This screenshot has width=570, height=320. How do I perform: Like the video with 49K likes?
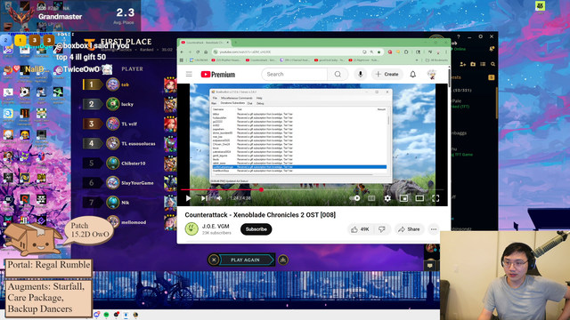click(360, 229)
